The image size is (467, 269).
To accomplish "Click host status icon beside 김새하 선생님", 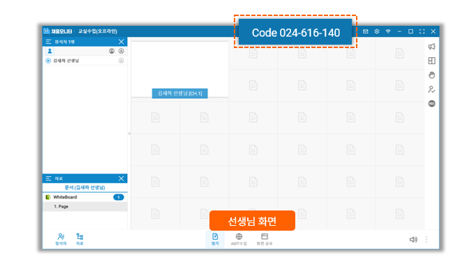I will click(48, 61).
